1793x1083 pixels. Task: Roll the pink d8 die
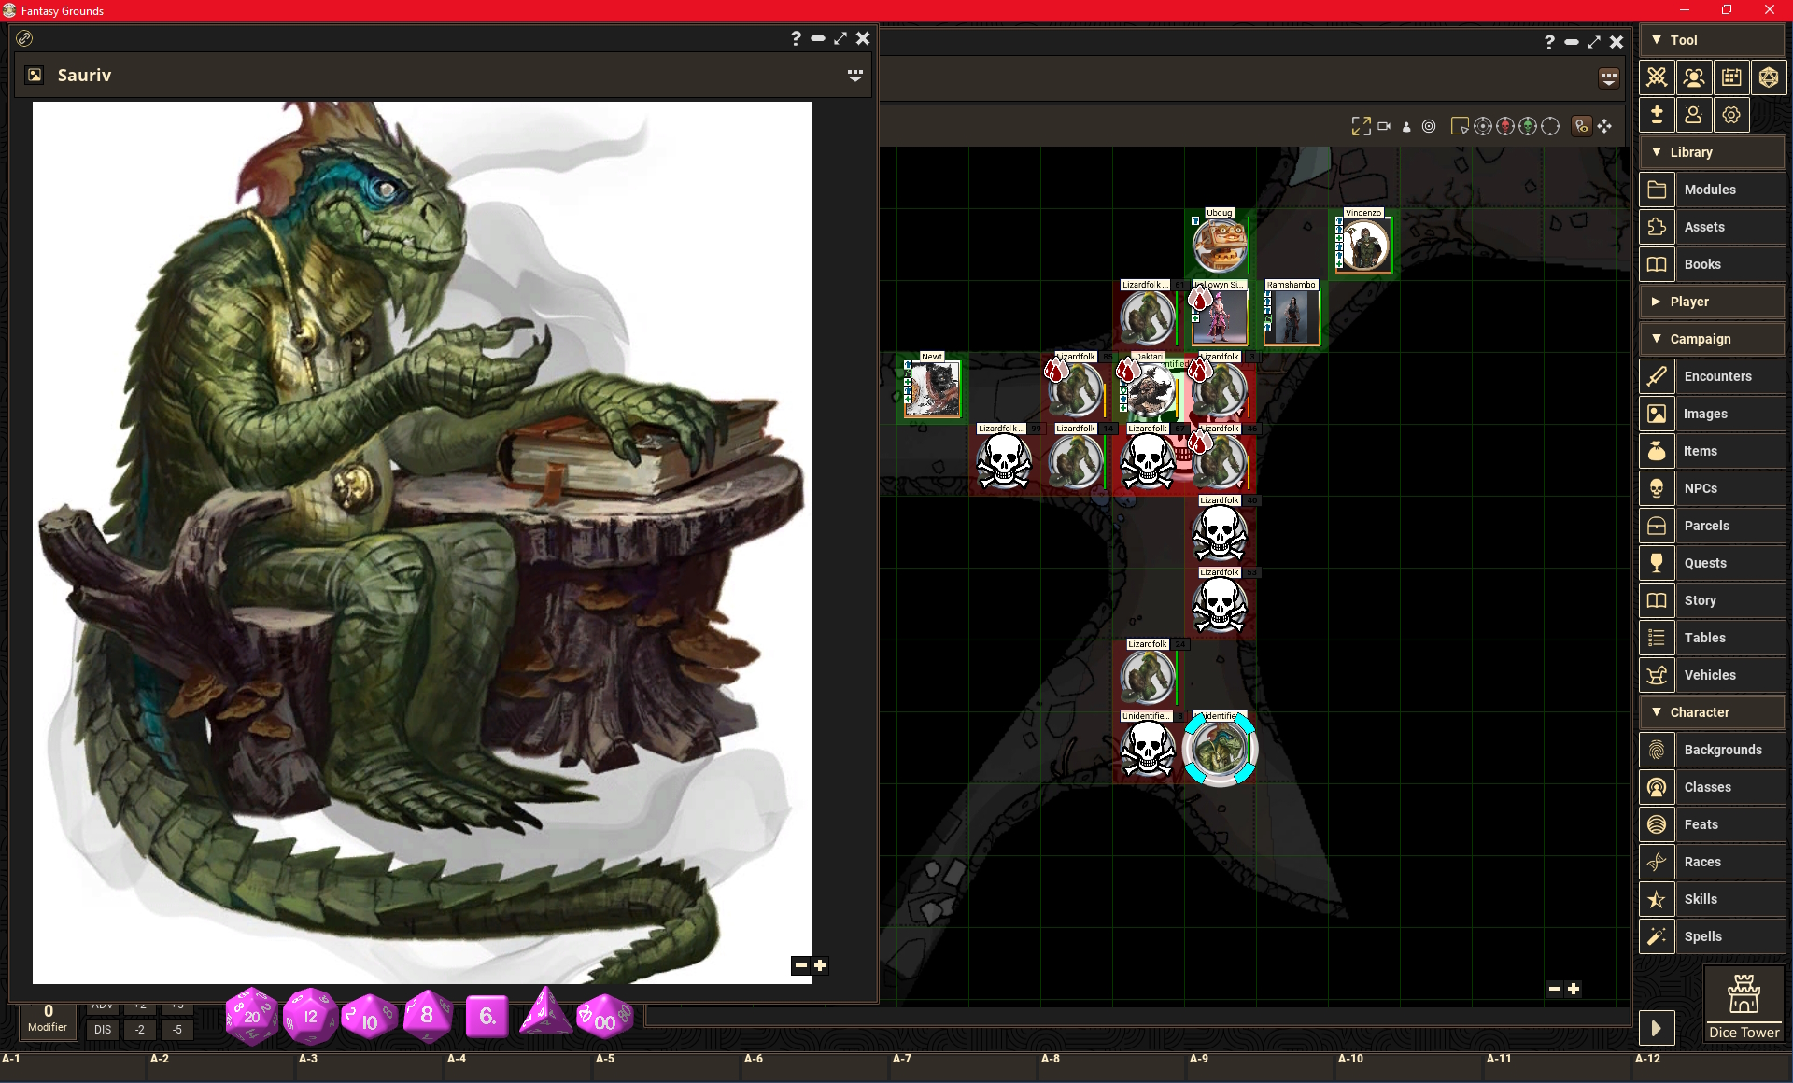pos(428,1016)
